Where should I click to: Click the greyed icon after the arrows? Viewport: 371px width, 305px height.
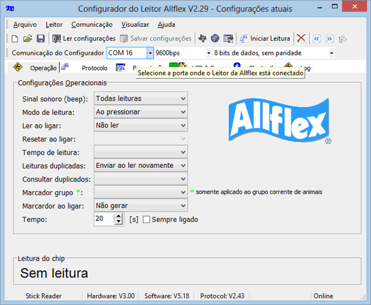[x=343, y=38]
